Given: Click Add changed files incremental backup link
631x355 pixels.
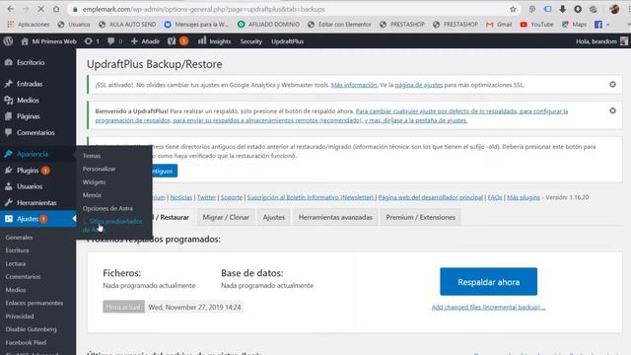Looking at the screenshot, I should 489,307.
